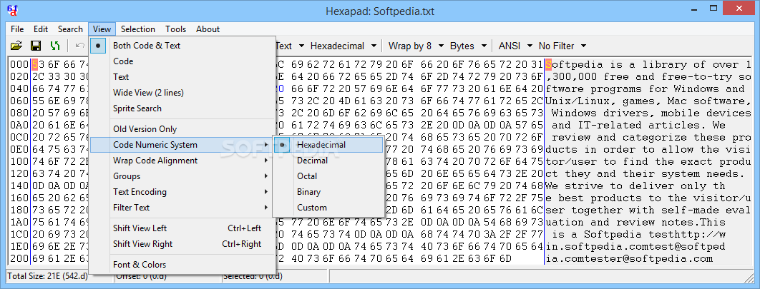Open the Wrap by 8 dropdown
Screen dimensions: 760x289
(416, 46)
